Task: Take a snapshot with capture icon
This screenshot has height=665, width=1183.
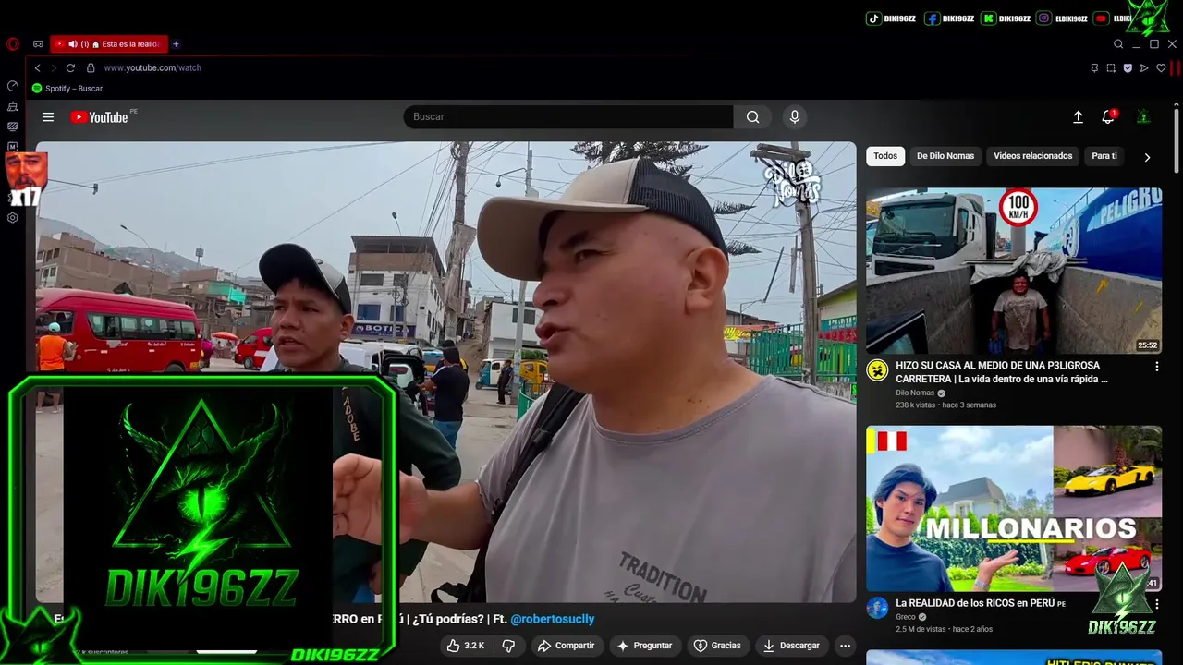Action: pos(1111,67)
